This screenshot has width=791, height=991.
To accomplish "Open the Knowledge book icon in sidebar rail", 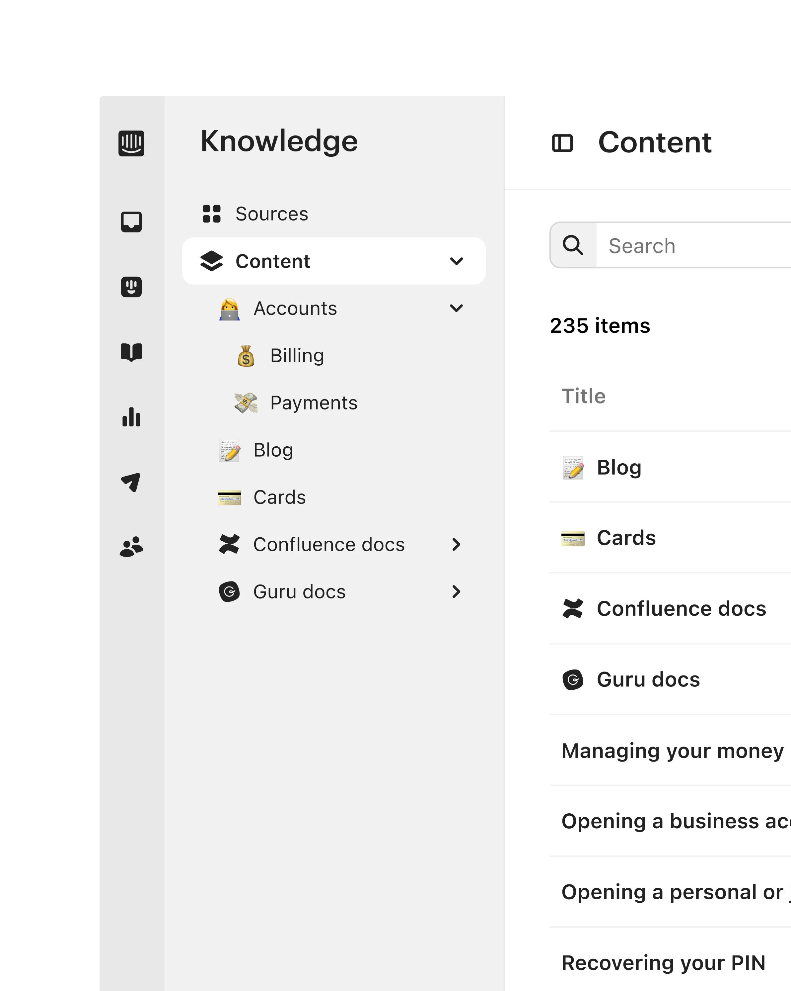I will (132, 353).
